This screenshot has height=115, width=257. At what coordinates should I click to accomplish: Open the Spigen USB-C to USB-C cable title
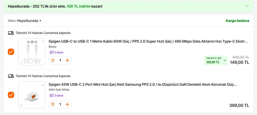click(x=148, y=41)
